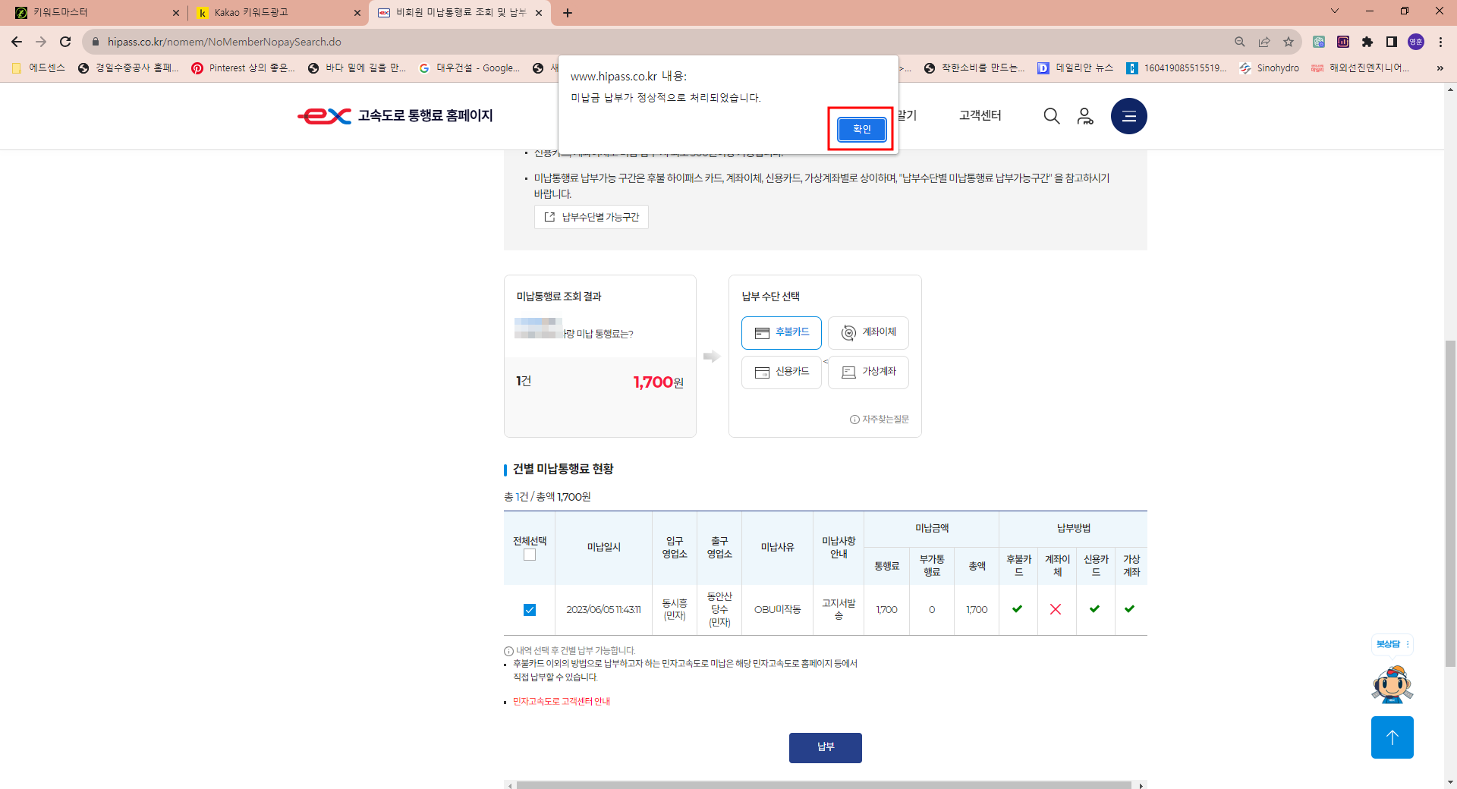1457x789 pixels.
Task: Select 계좌이체 payment method
Action: pos(868,332)
